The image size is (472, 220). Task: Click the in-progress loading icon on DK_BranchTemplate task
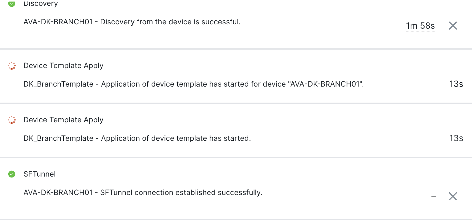pos(11,66)
